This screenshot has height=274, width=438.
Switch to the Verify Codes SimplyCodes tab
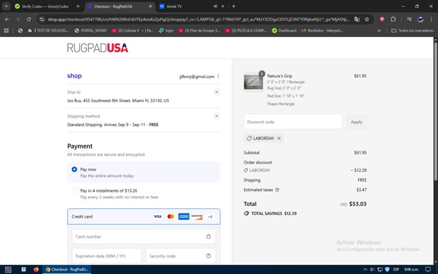47,6
